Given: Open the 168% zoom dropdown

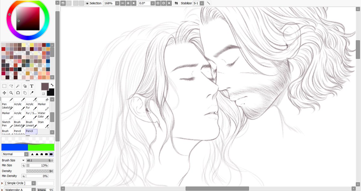Looking at the screenshot, I should pos(117,3).
